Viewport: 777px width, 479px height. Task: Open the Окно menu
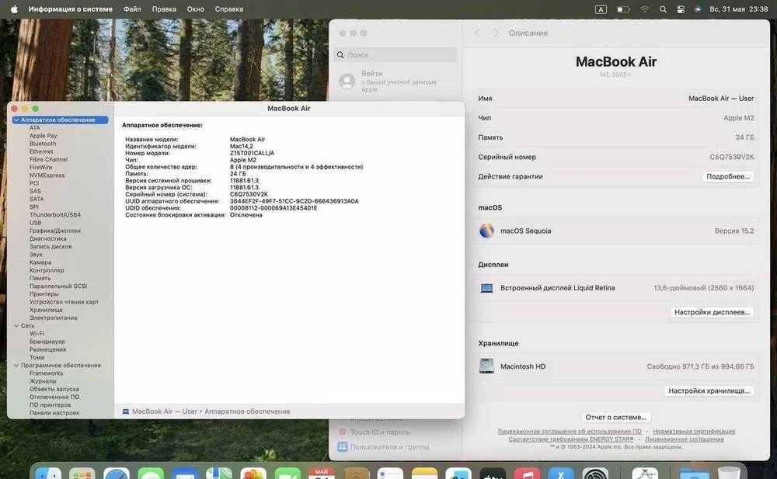(x=195, y=9)
